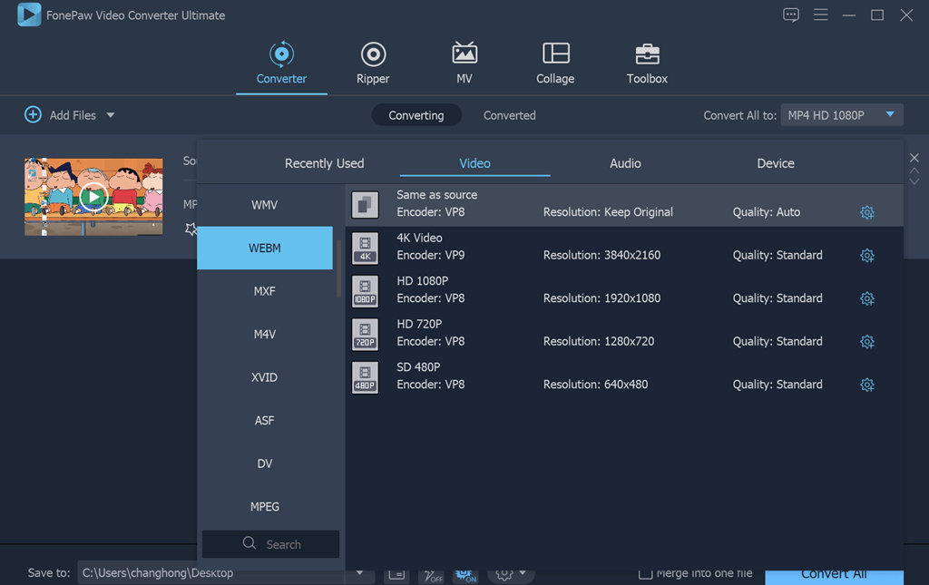Screen dimensions: 929x585
Task: Select the Same as source preset
Action: click(x=624, y=205)
